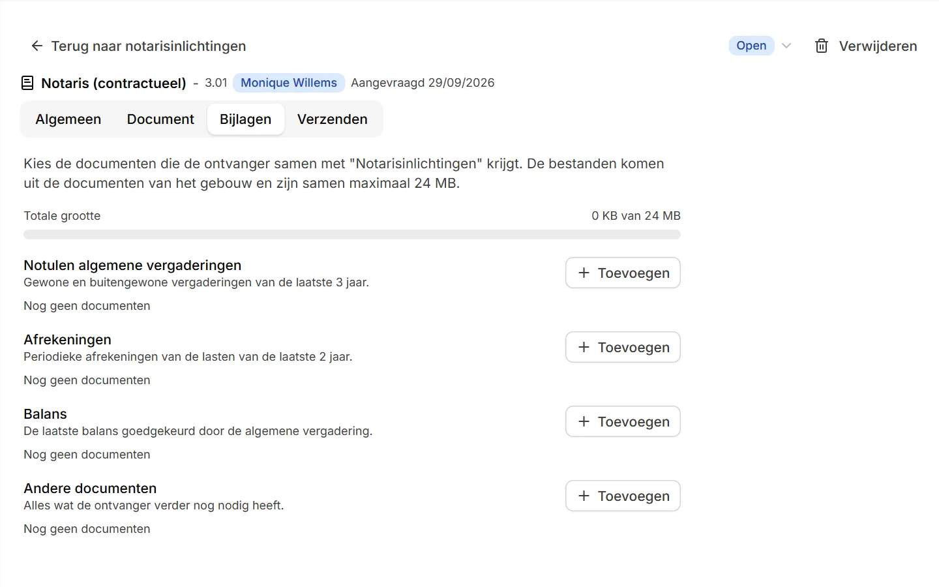Go to the Verzenden tab

pos(333,119)
